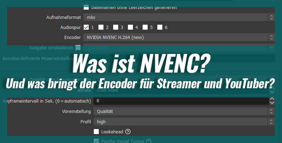Toggle the Psycho Visual Tuning checkbox
282x143 pixels.
[96, 141]
